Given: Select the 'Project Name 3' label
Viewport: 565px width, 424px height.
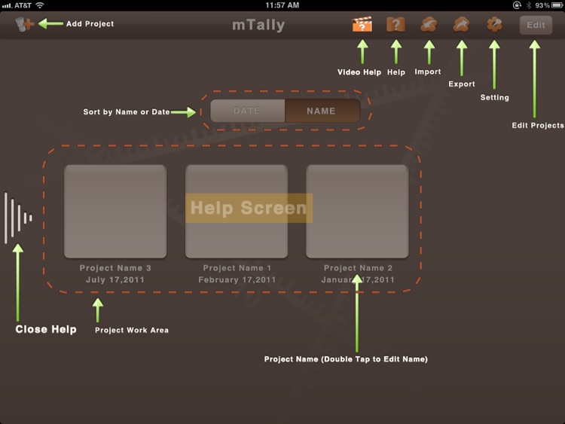Looking at the screenshot, I should (115, 268).
